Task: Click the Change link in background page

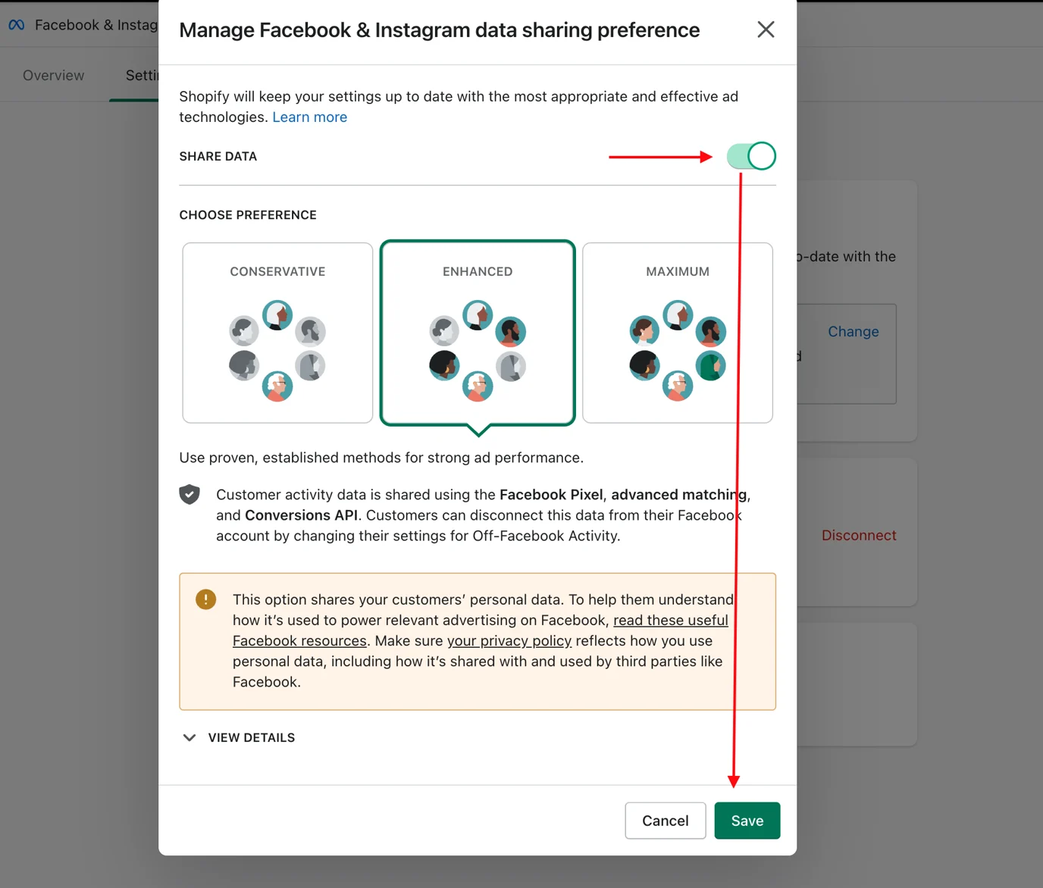Action: pyautogui.click(x=854, y=332)
